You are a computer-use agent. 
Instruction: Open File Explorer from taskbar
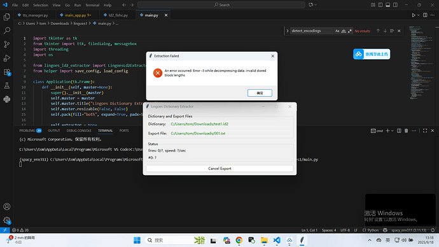pos(264,240)
